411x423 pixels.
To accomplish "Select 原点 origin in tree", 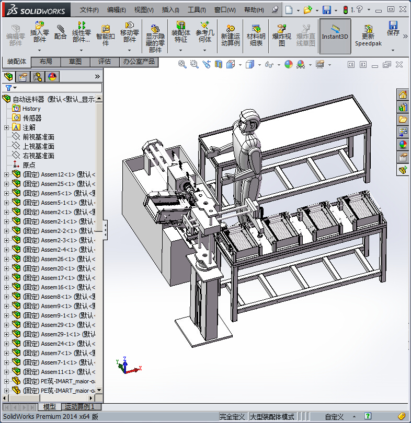I will pos(29,165).
